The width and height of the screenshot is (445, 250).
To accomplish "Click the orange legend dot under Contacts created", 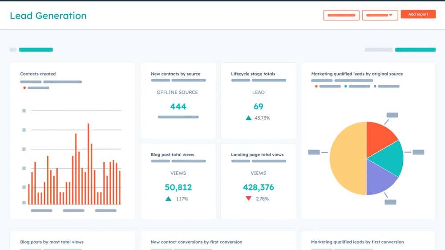I will click(24, 88).
